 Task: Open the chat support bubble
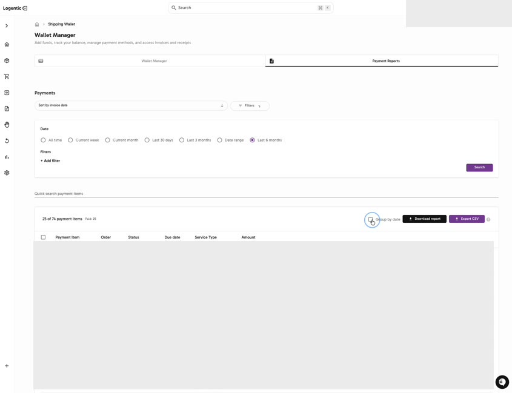[x=502, y=381]
